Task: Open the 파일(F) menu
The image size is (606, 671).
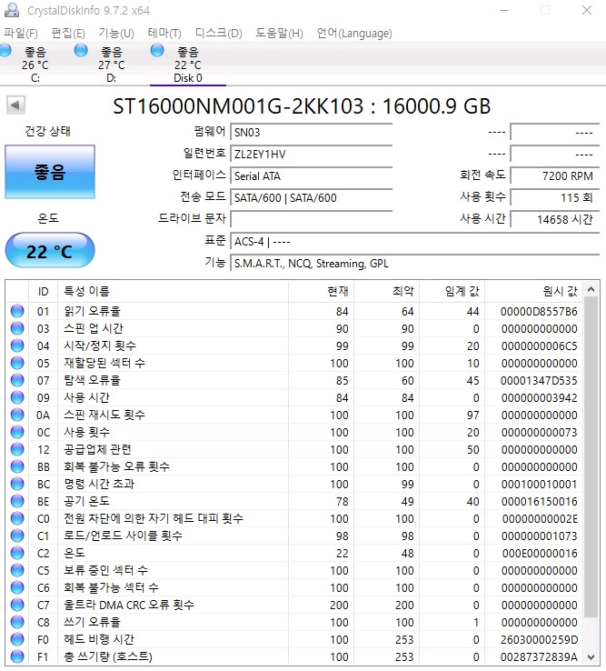Action: [x=21, y=33]
